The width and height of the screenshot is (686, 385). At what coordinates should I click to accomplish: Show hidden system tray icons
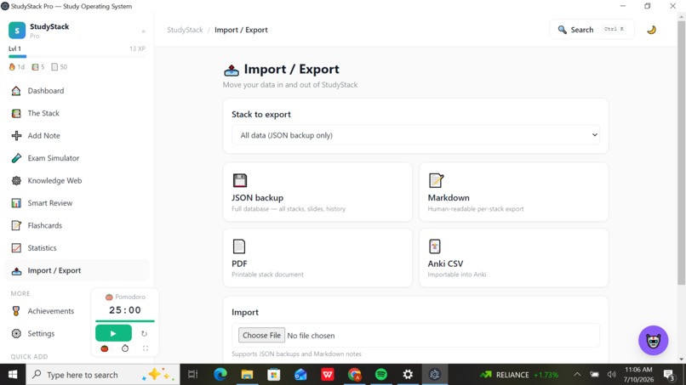(577, 375)
